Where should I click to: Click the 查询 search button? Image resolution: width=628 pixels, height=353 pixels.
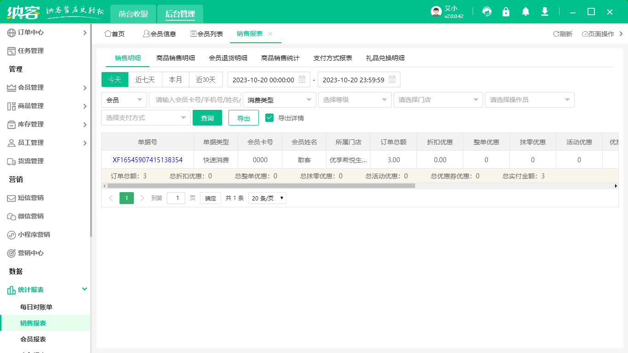click(207, 117)
